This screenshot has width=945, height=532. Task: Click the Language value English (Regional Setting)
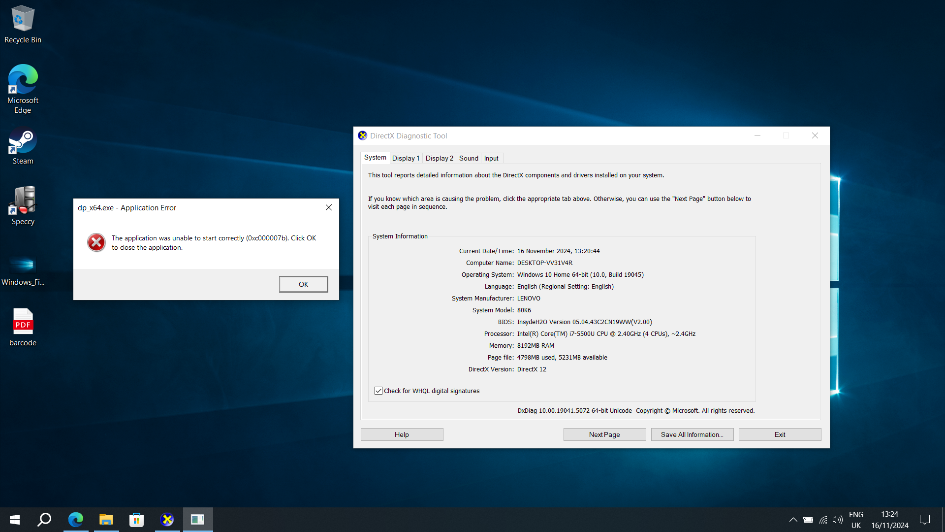565,287
